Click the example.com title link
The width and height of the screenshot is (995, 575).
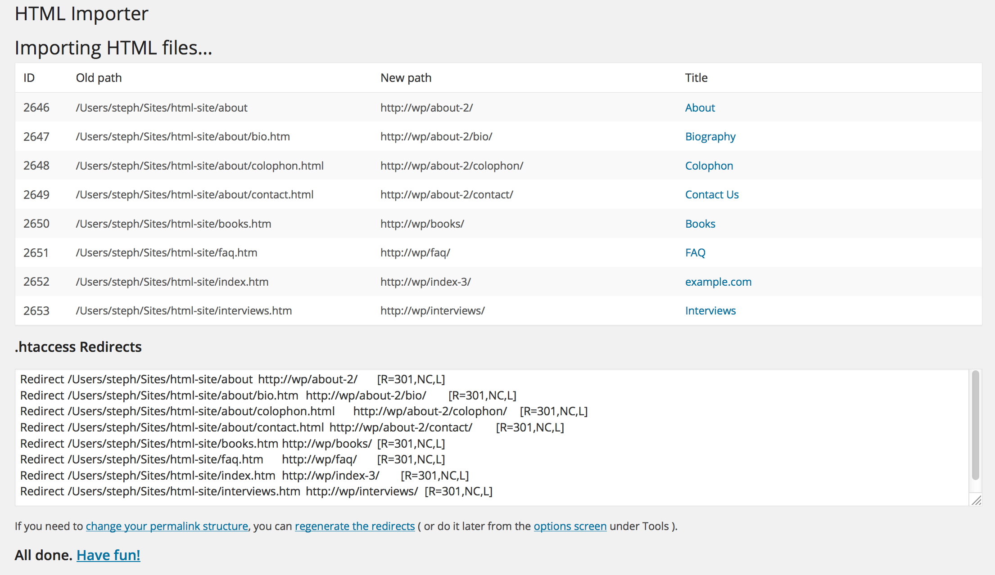pyautogui.click(x=719, y=281)
